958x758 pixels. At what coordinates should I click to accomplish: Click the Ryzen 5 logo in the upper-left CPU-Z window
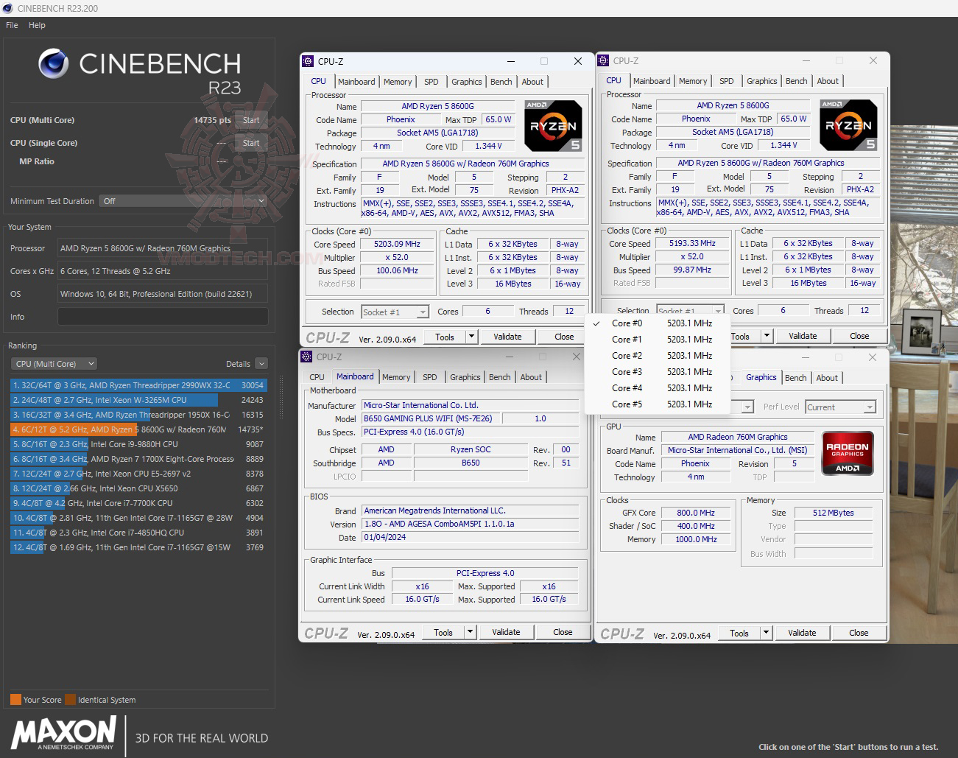(x=554, y=126)
